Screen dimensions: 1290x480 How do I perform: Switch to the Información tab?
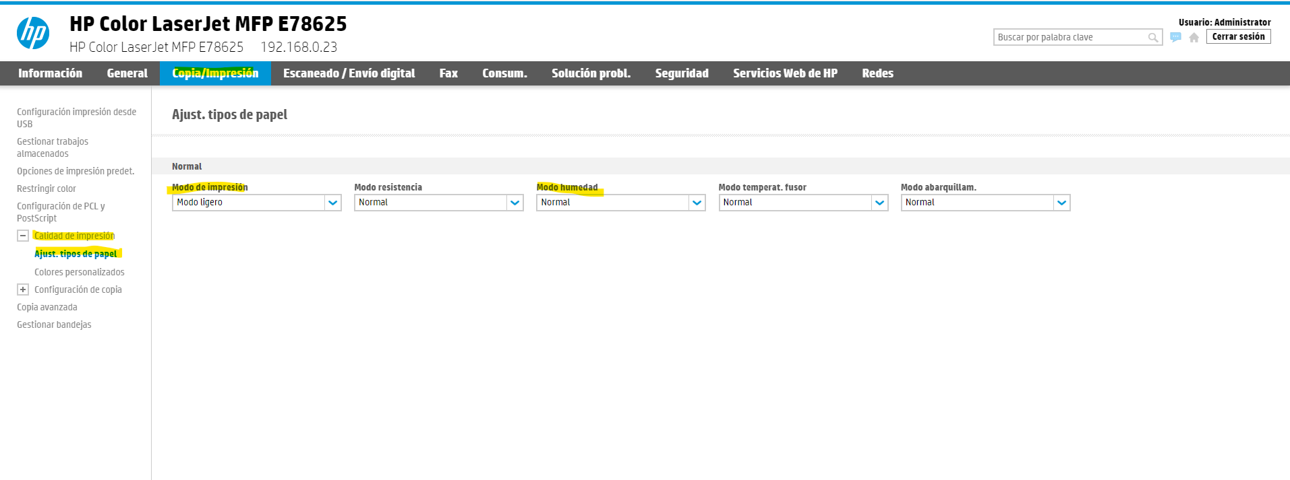coord(50,73)
